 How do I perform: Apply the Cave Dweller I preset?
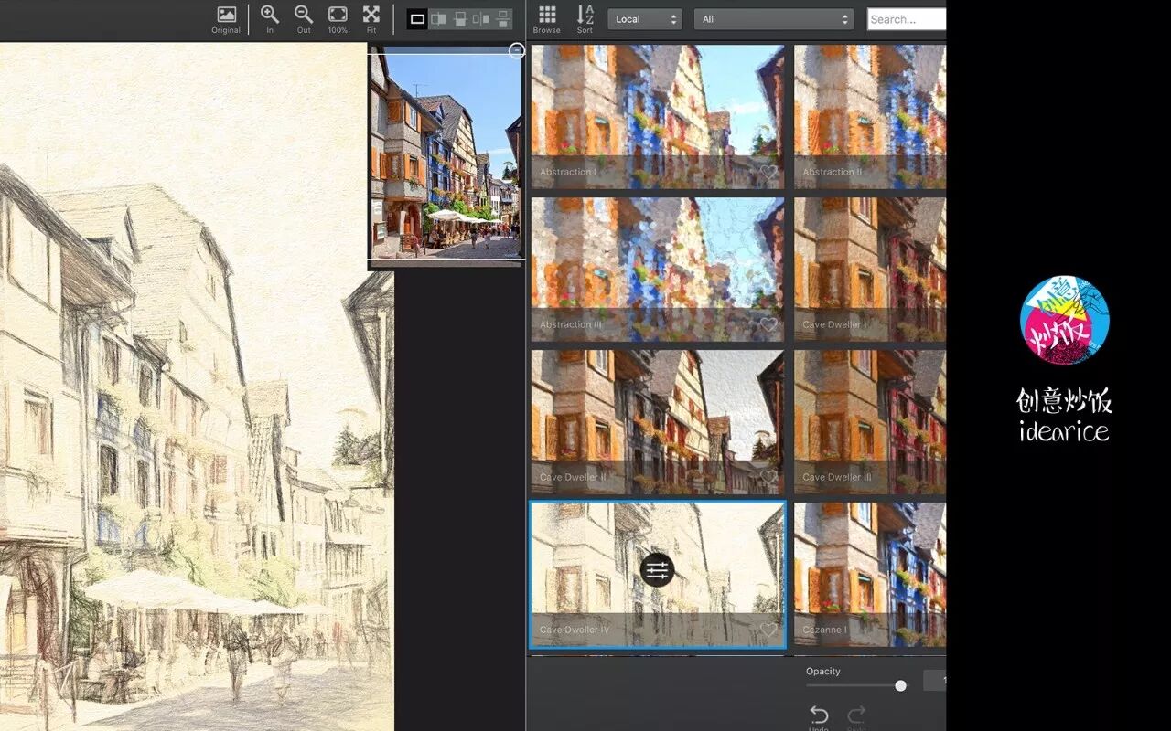tap(870, 269)
